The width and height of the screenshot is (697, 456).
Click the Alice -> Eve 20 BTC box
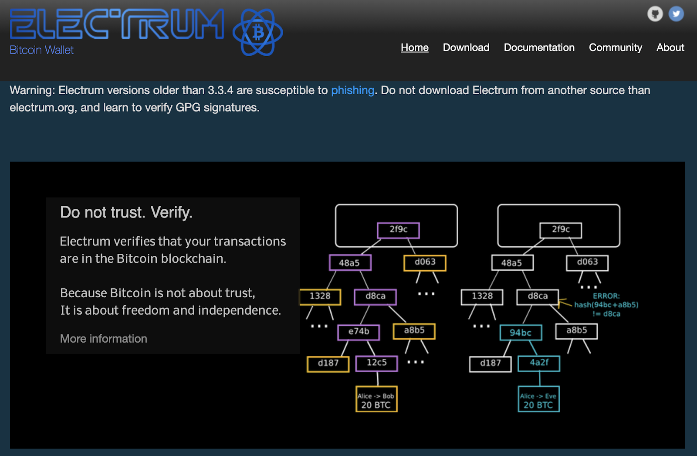point(538,399)
